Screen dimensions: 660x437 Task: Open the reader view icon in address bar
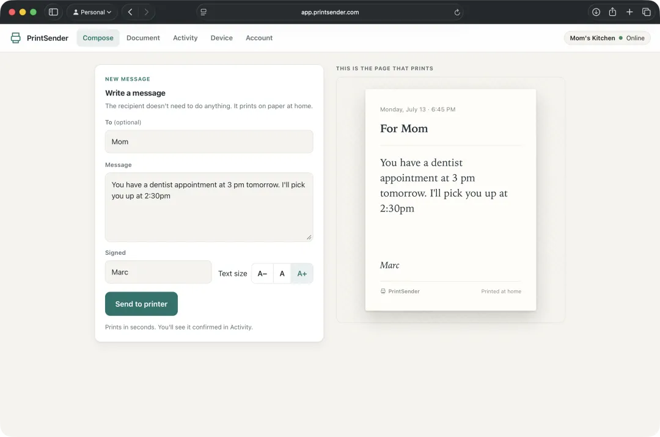coord(204,12)
